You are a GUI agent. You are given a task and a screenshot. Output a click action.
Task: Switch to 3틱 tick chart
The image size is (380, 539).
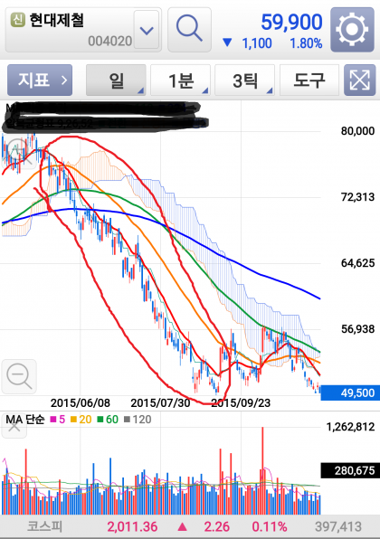[245, 80]
